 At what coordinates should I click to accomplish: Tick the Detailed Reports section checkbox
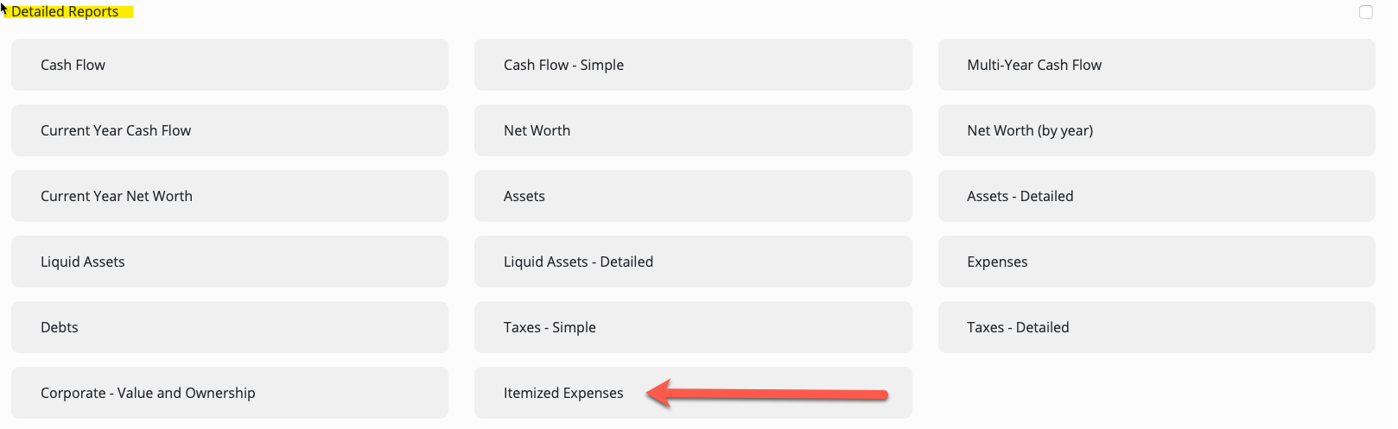1366,12
